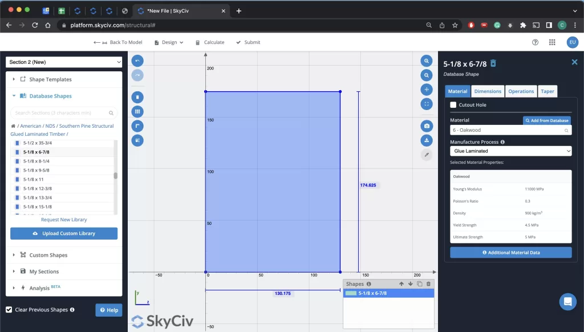Click the Help button
584x332 pixels.
(109, 310)
